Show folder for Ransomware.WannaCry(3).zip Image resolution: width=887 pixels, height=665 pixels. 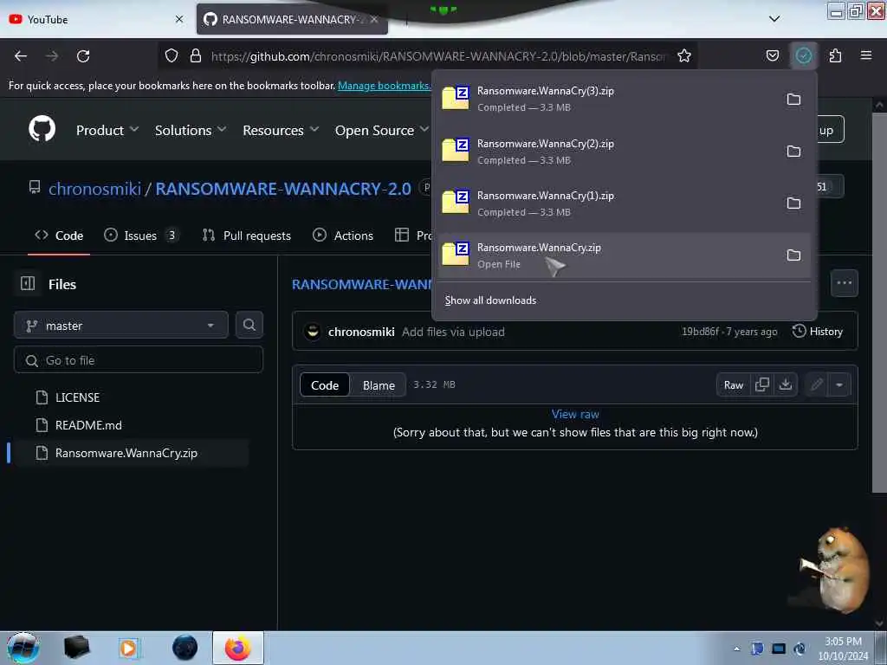click(x=793, y=100)
